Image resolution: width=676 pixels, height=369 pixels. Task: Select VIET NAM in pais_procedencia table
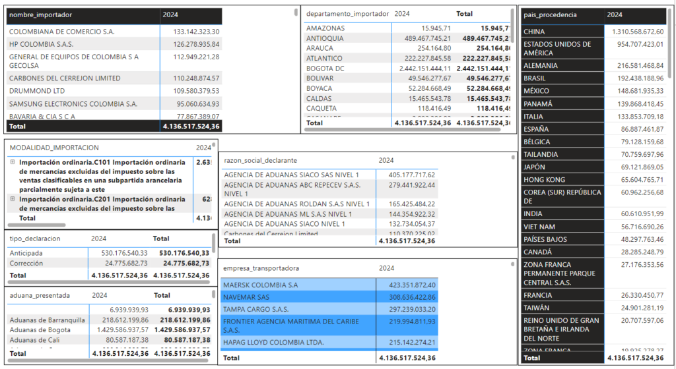[593, 226]
